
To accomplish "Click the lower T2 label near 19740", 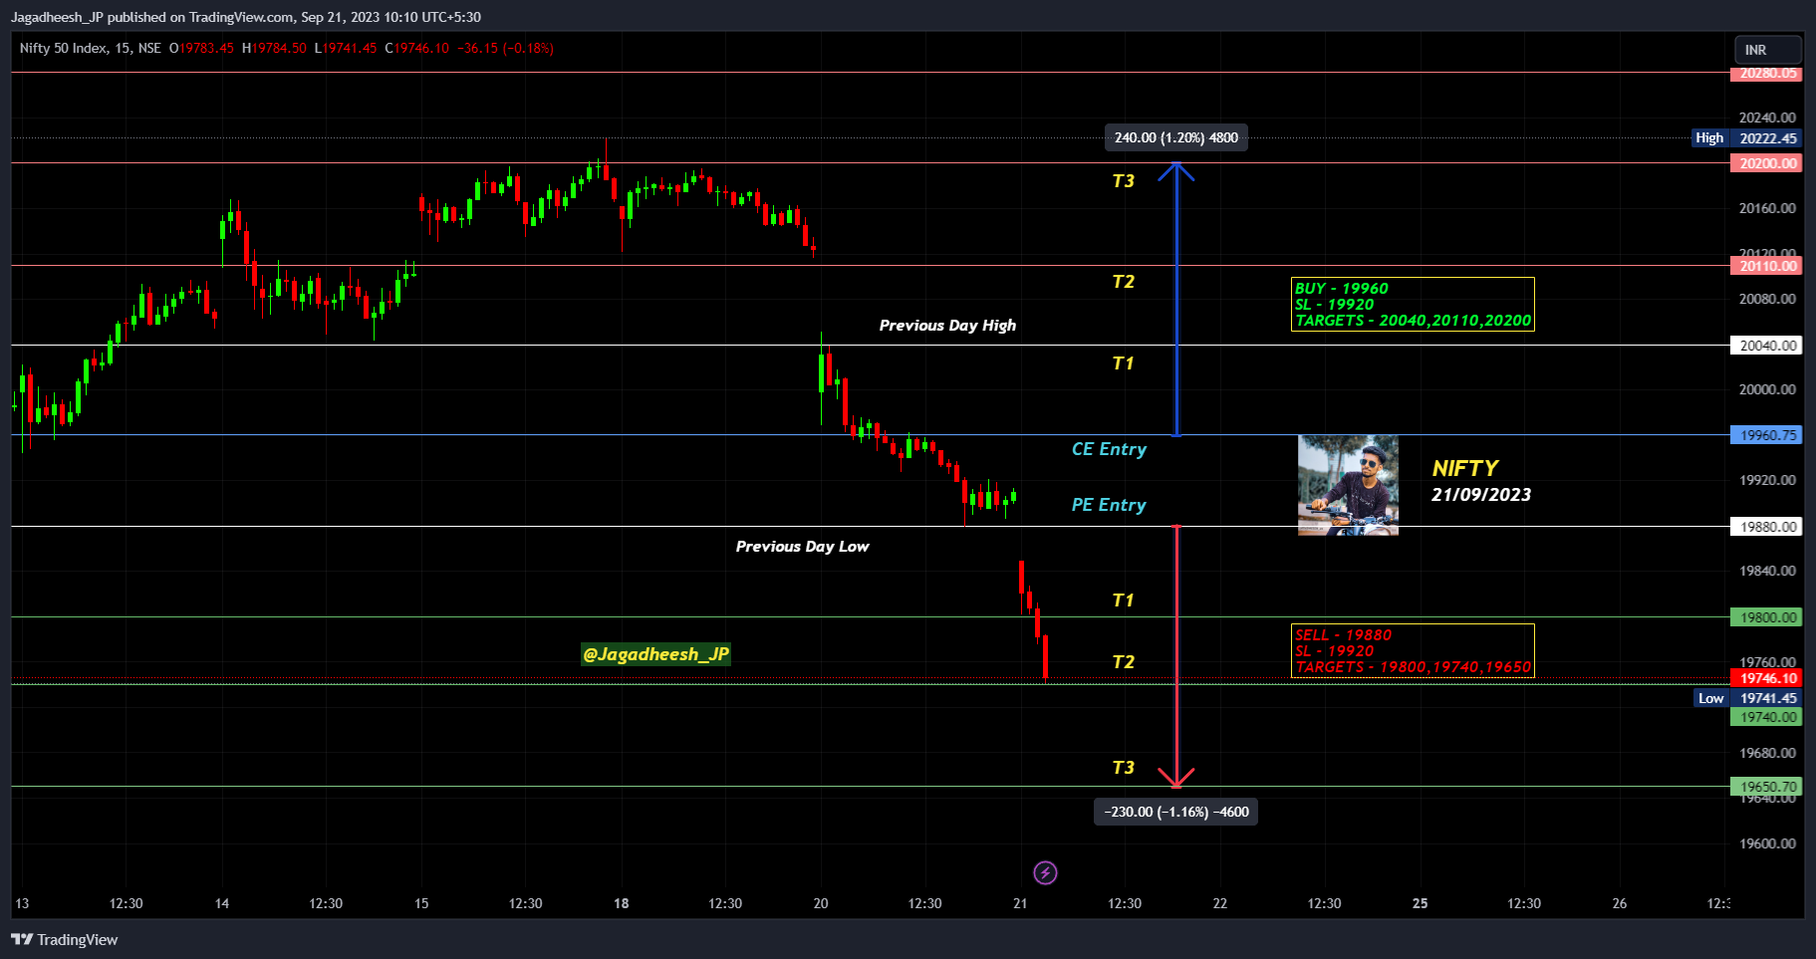I will (1124, 662).
